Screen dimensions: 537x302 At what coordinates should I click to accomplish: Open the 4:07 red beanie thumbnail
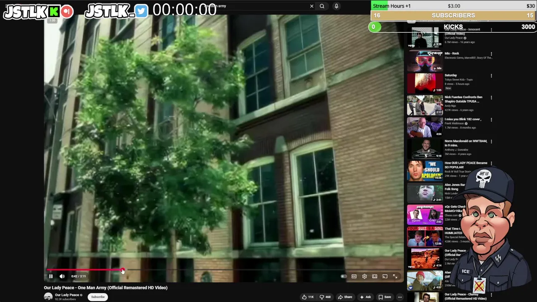(x=425, y=280)
